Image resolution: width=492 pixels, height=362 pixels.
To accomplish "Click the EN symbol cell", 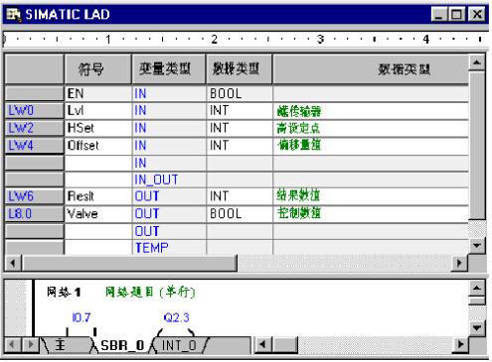I will 98,93.
